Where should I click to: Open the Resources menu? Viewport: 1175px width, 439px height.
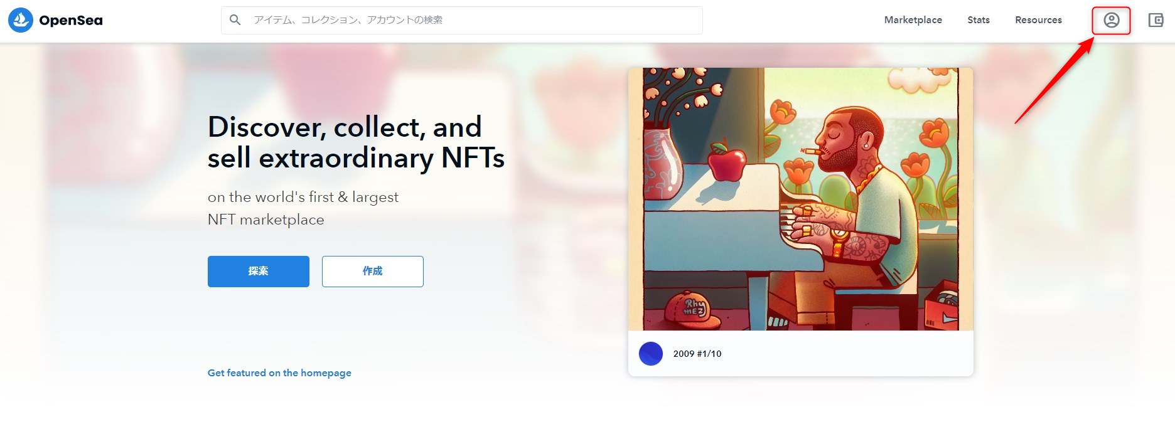click(1038, 20)
